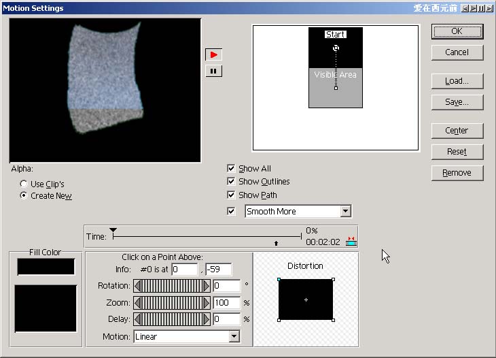Select bottom-left distortion corner handle
This screenshot has width=496, height=358.
(x=279, y=321)
